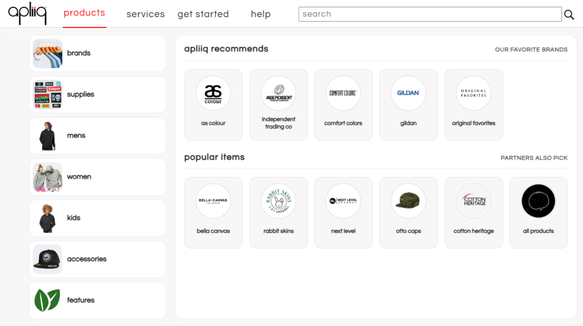Click the Bella Canvas brand logo
The height and width of the screenshot is (326, 583).
point(214,201)
